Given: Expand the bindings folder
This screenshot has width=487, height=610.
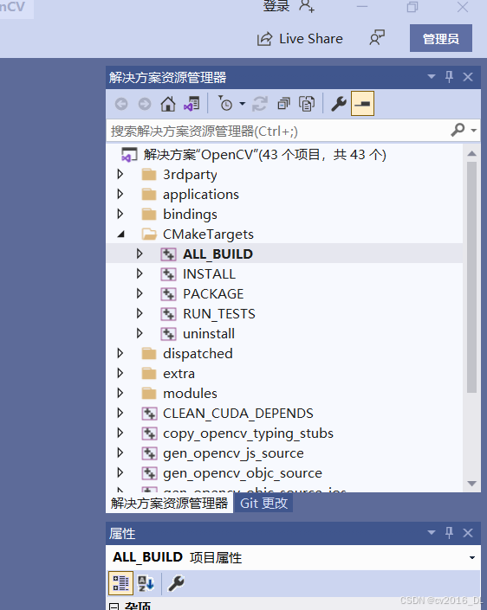Looking at the screenshot, I should pyautogui.click(x=120, y=214).
